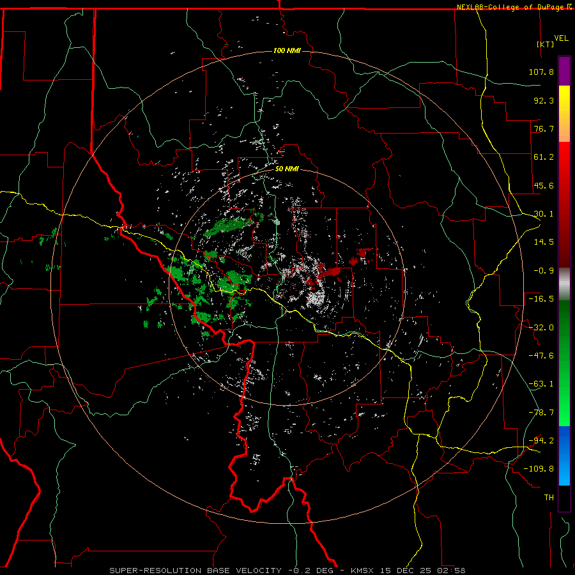Select the -63.1 scale value
Image resolution: width=575 pixels, height=575 pixels.
click(541, 384)
